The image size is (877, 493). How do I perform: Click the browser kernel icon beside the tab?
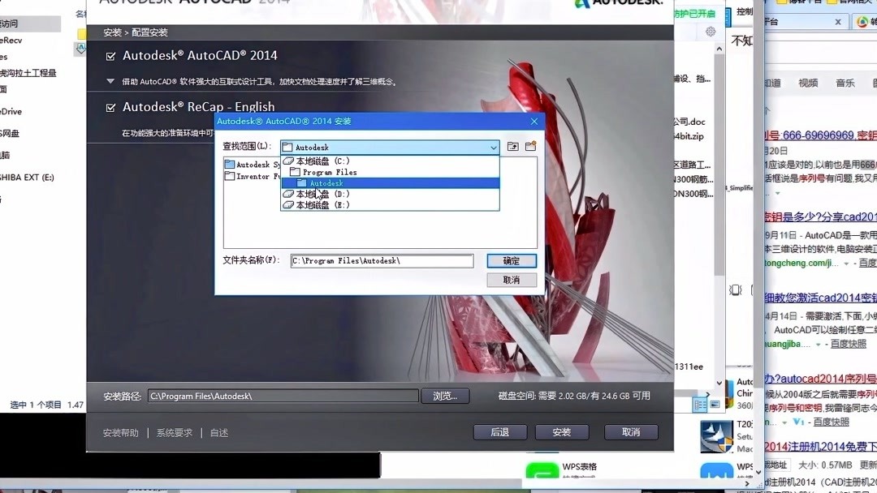863,22
